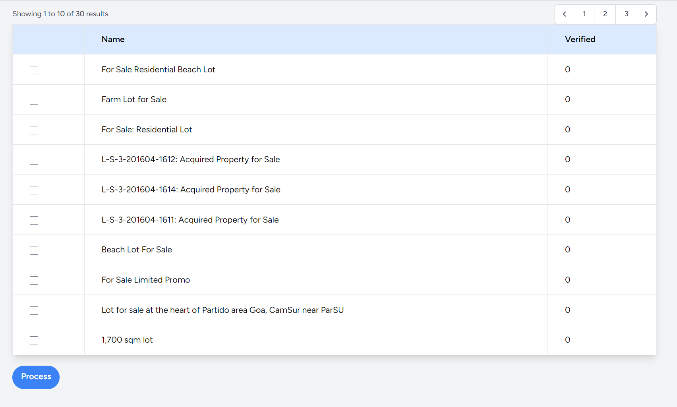Click the Name column header
This screenshot has height=407, width=677.
[113, 39]
